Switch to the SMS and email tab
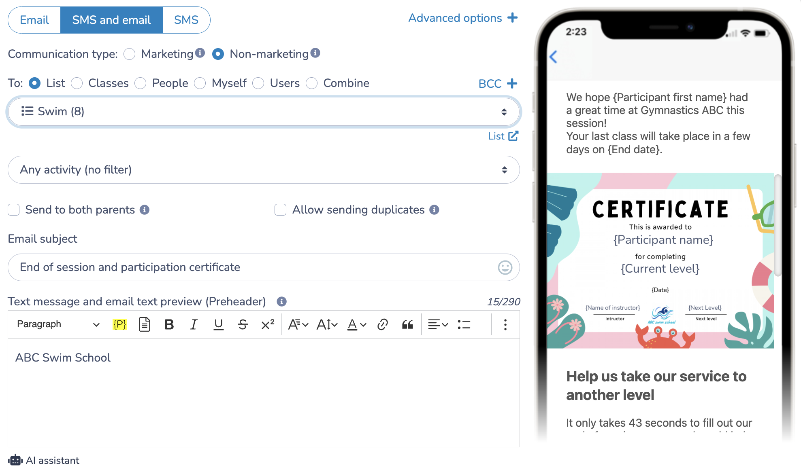The height and width of the screenshot is (474, 801). pos(111,20)
